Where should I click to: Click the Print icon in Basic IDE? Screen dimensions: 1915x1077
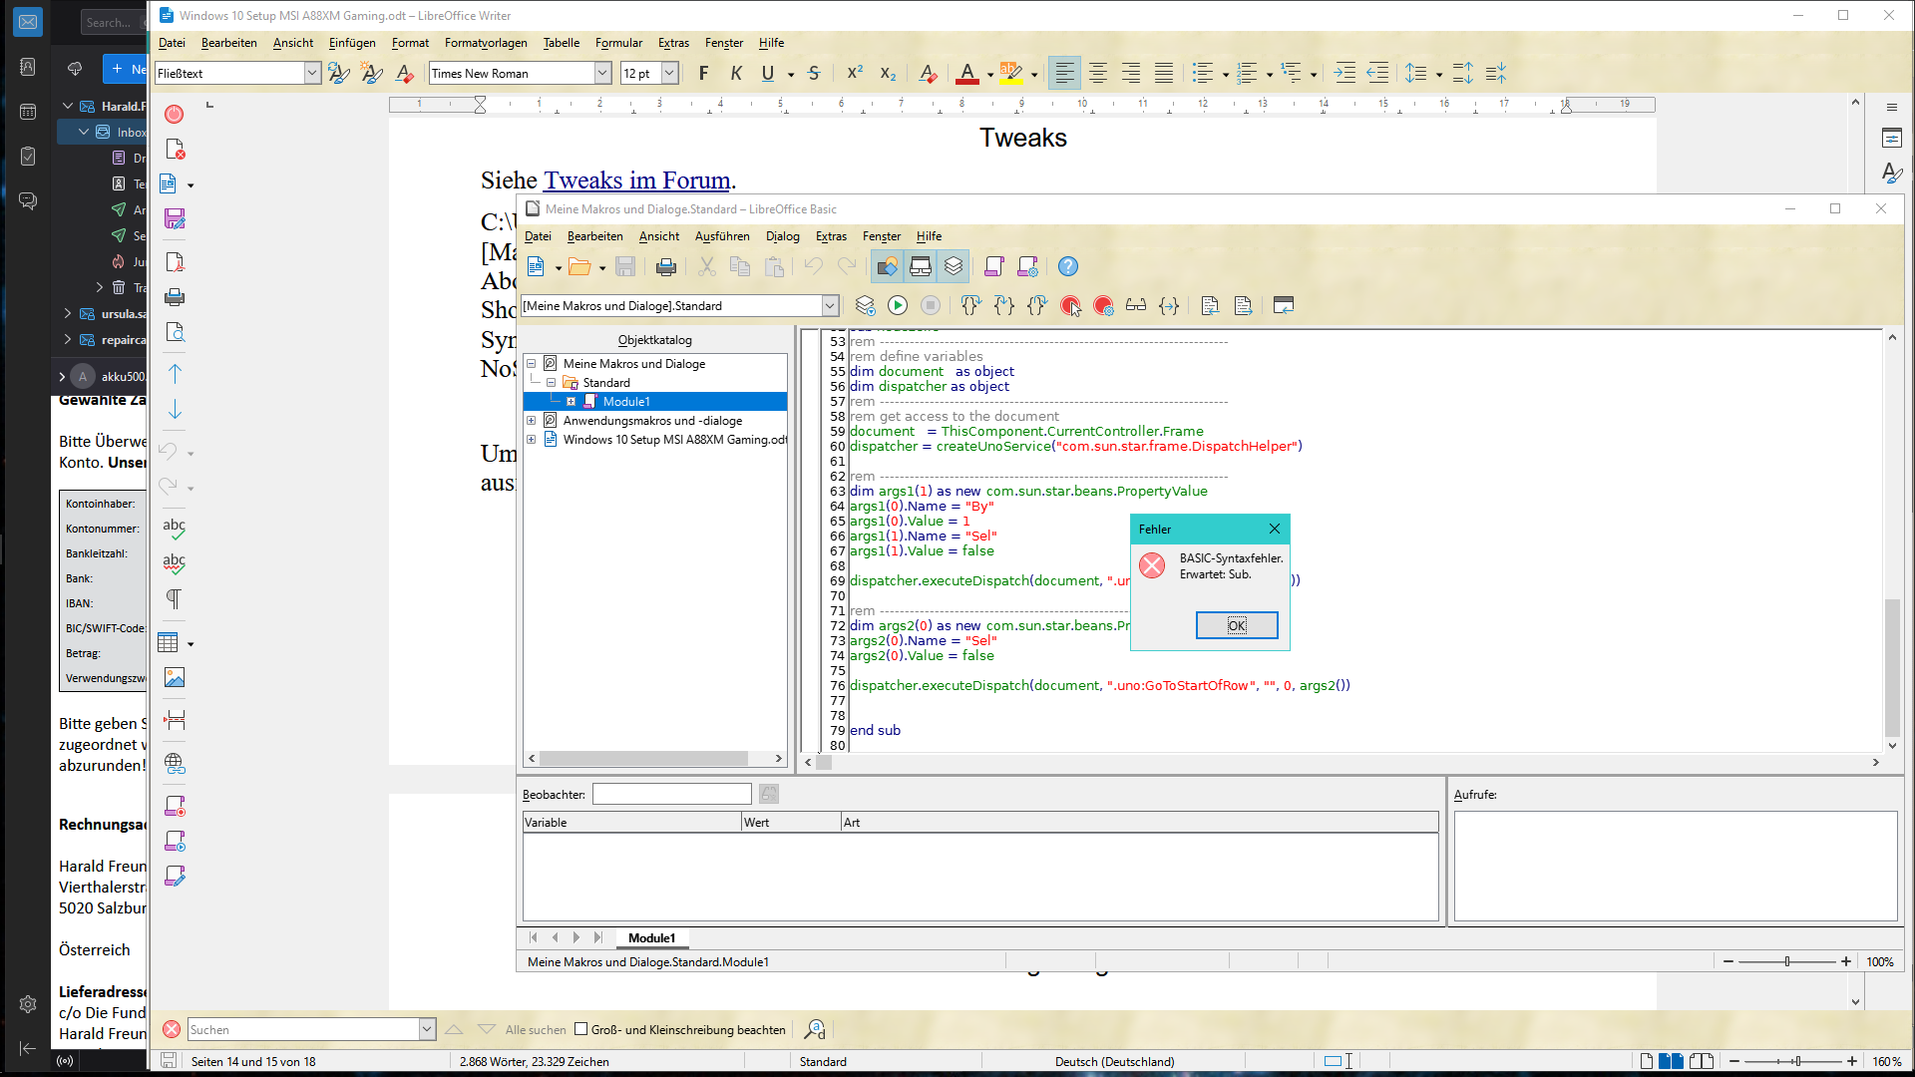(x=666, y=267)
